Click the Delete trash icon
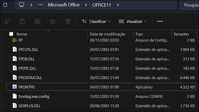 [68, 21]
